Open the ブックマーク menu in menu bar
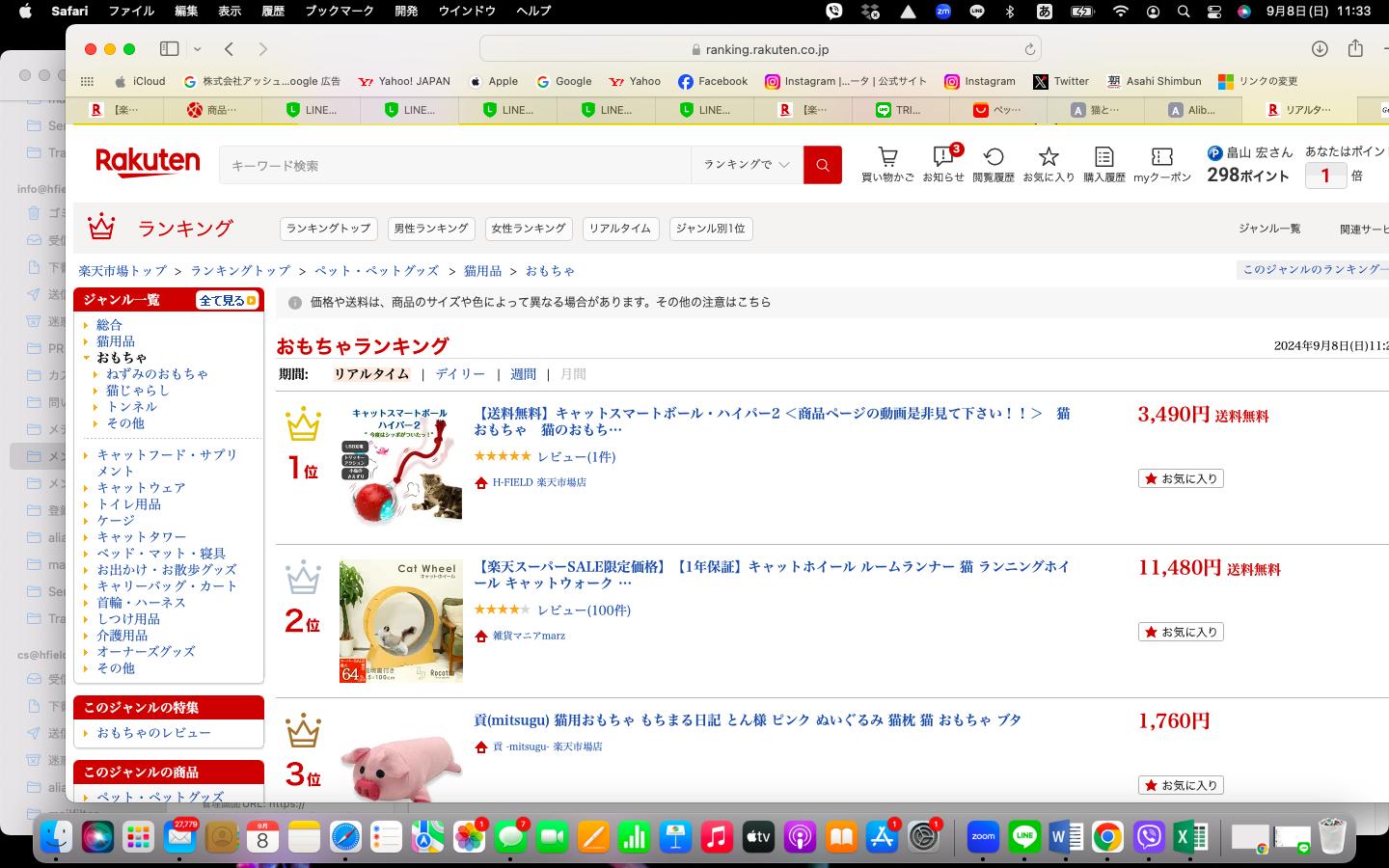Screen dimensions: 1389x868 click(x=340, y=11)
